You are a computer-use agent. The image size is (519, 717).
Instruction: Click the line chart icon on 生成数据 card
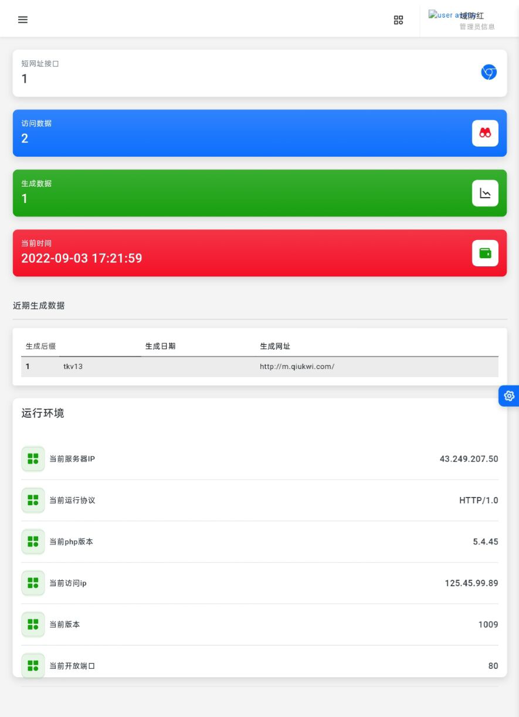pyautogui.click(x=485, y=192)
